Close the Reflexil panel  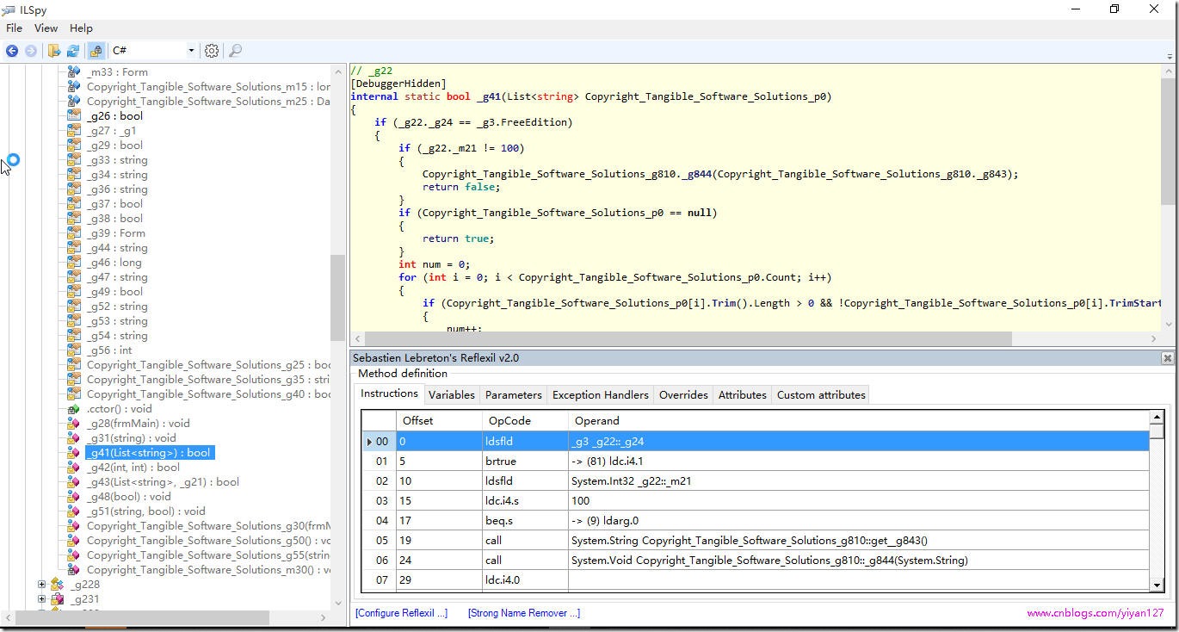(x=1167, y=358)
